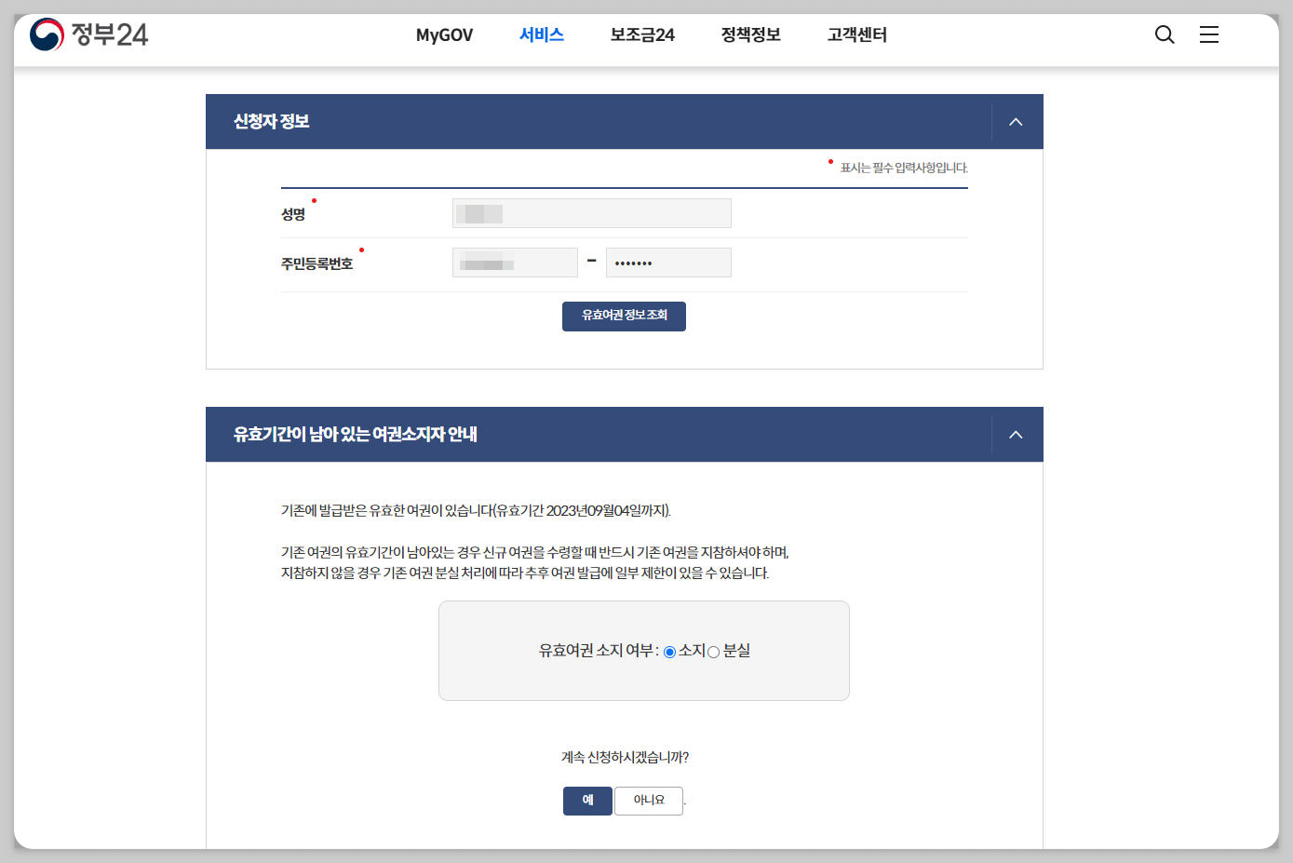Open the search magnifier icon

point(1165,34)
